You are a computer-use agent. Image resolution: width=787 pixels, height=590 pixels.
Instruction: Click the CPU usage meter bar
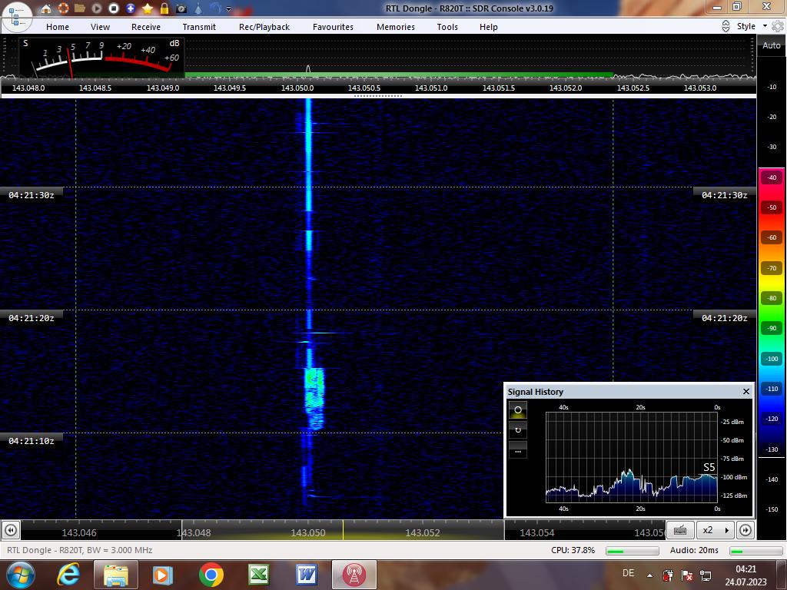(x=633, y=551)
